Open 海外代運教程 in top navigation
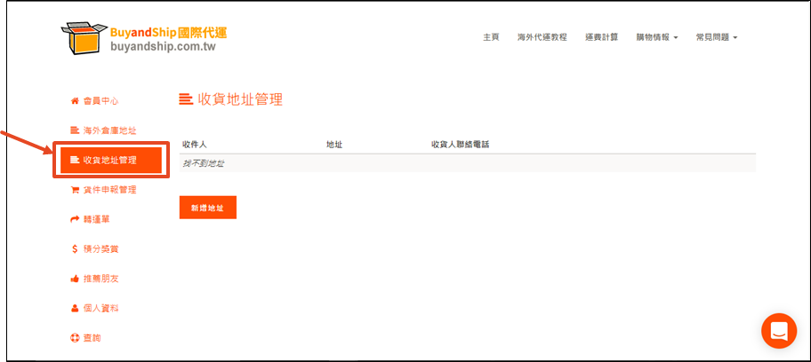This screenshot has height=362, width=811. click(x=542, y=37)
